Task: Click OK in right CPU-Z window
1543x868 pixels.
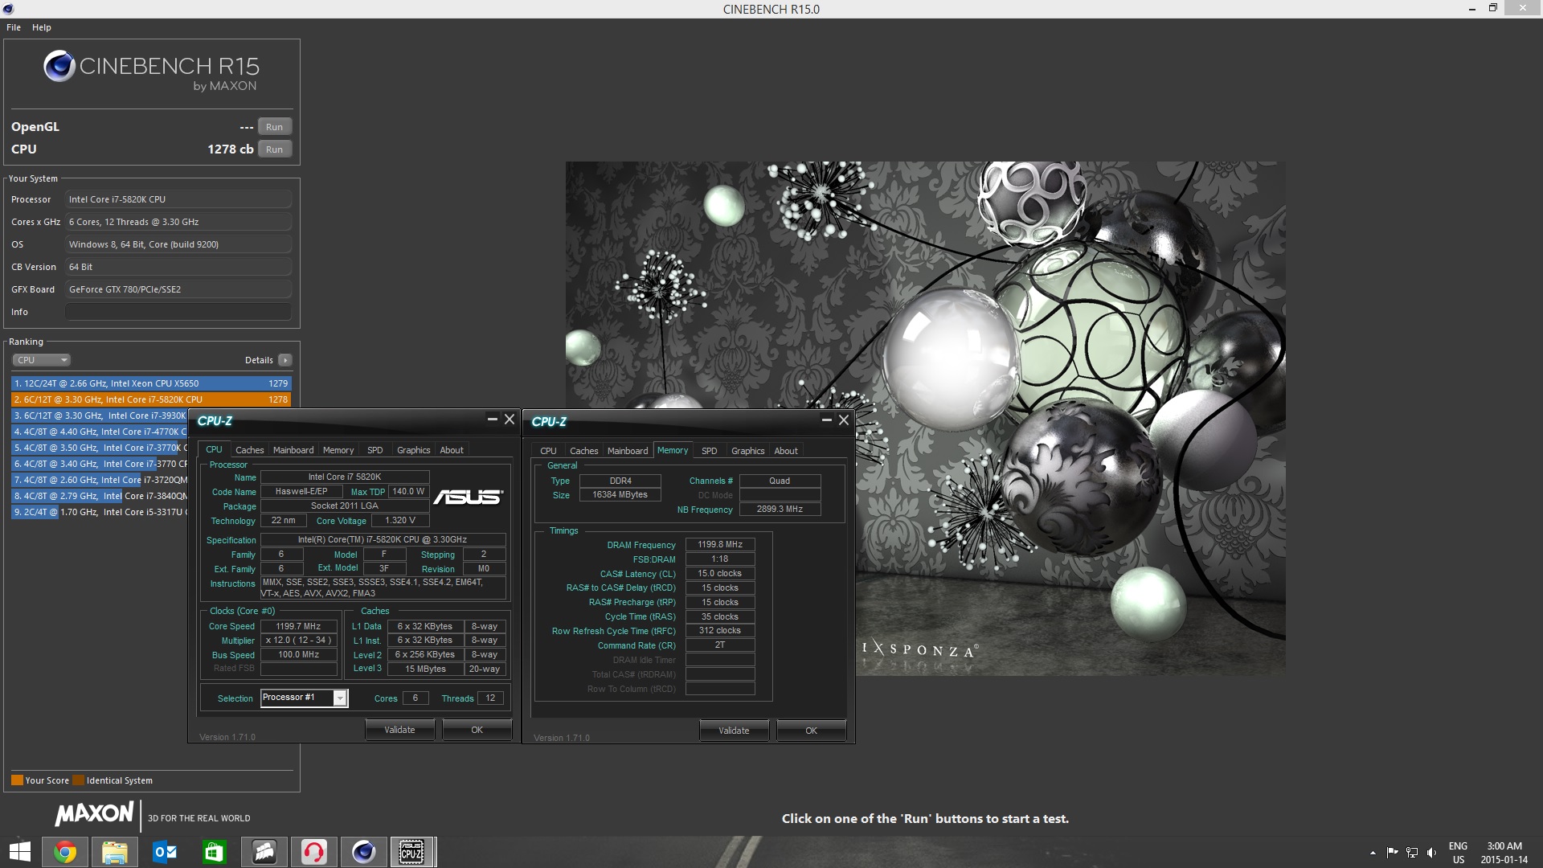Action: click(811, 731)
